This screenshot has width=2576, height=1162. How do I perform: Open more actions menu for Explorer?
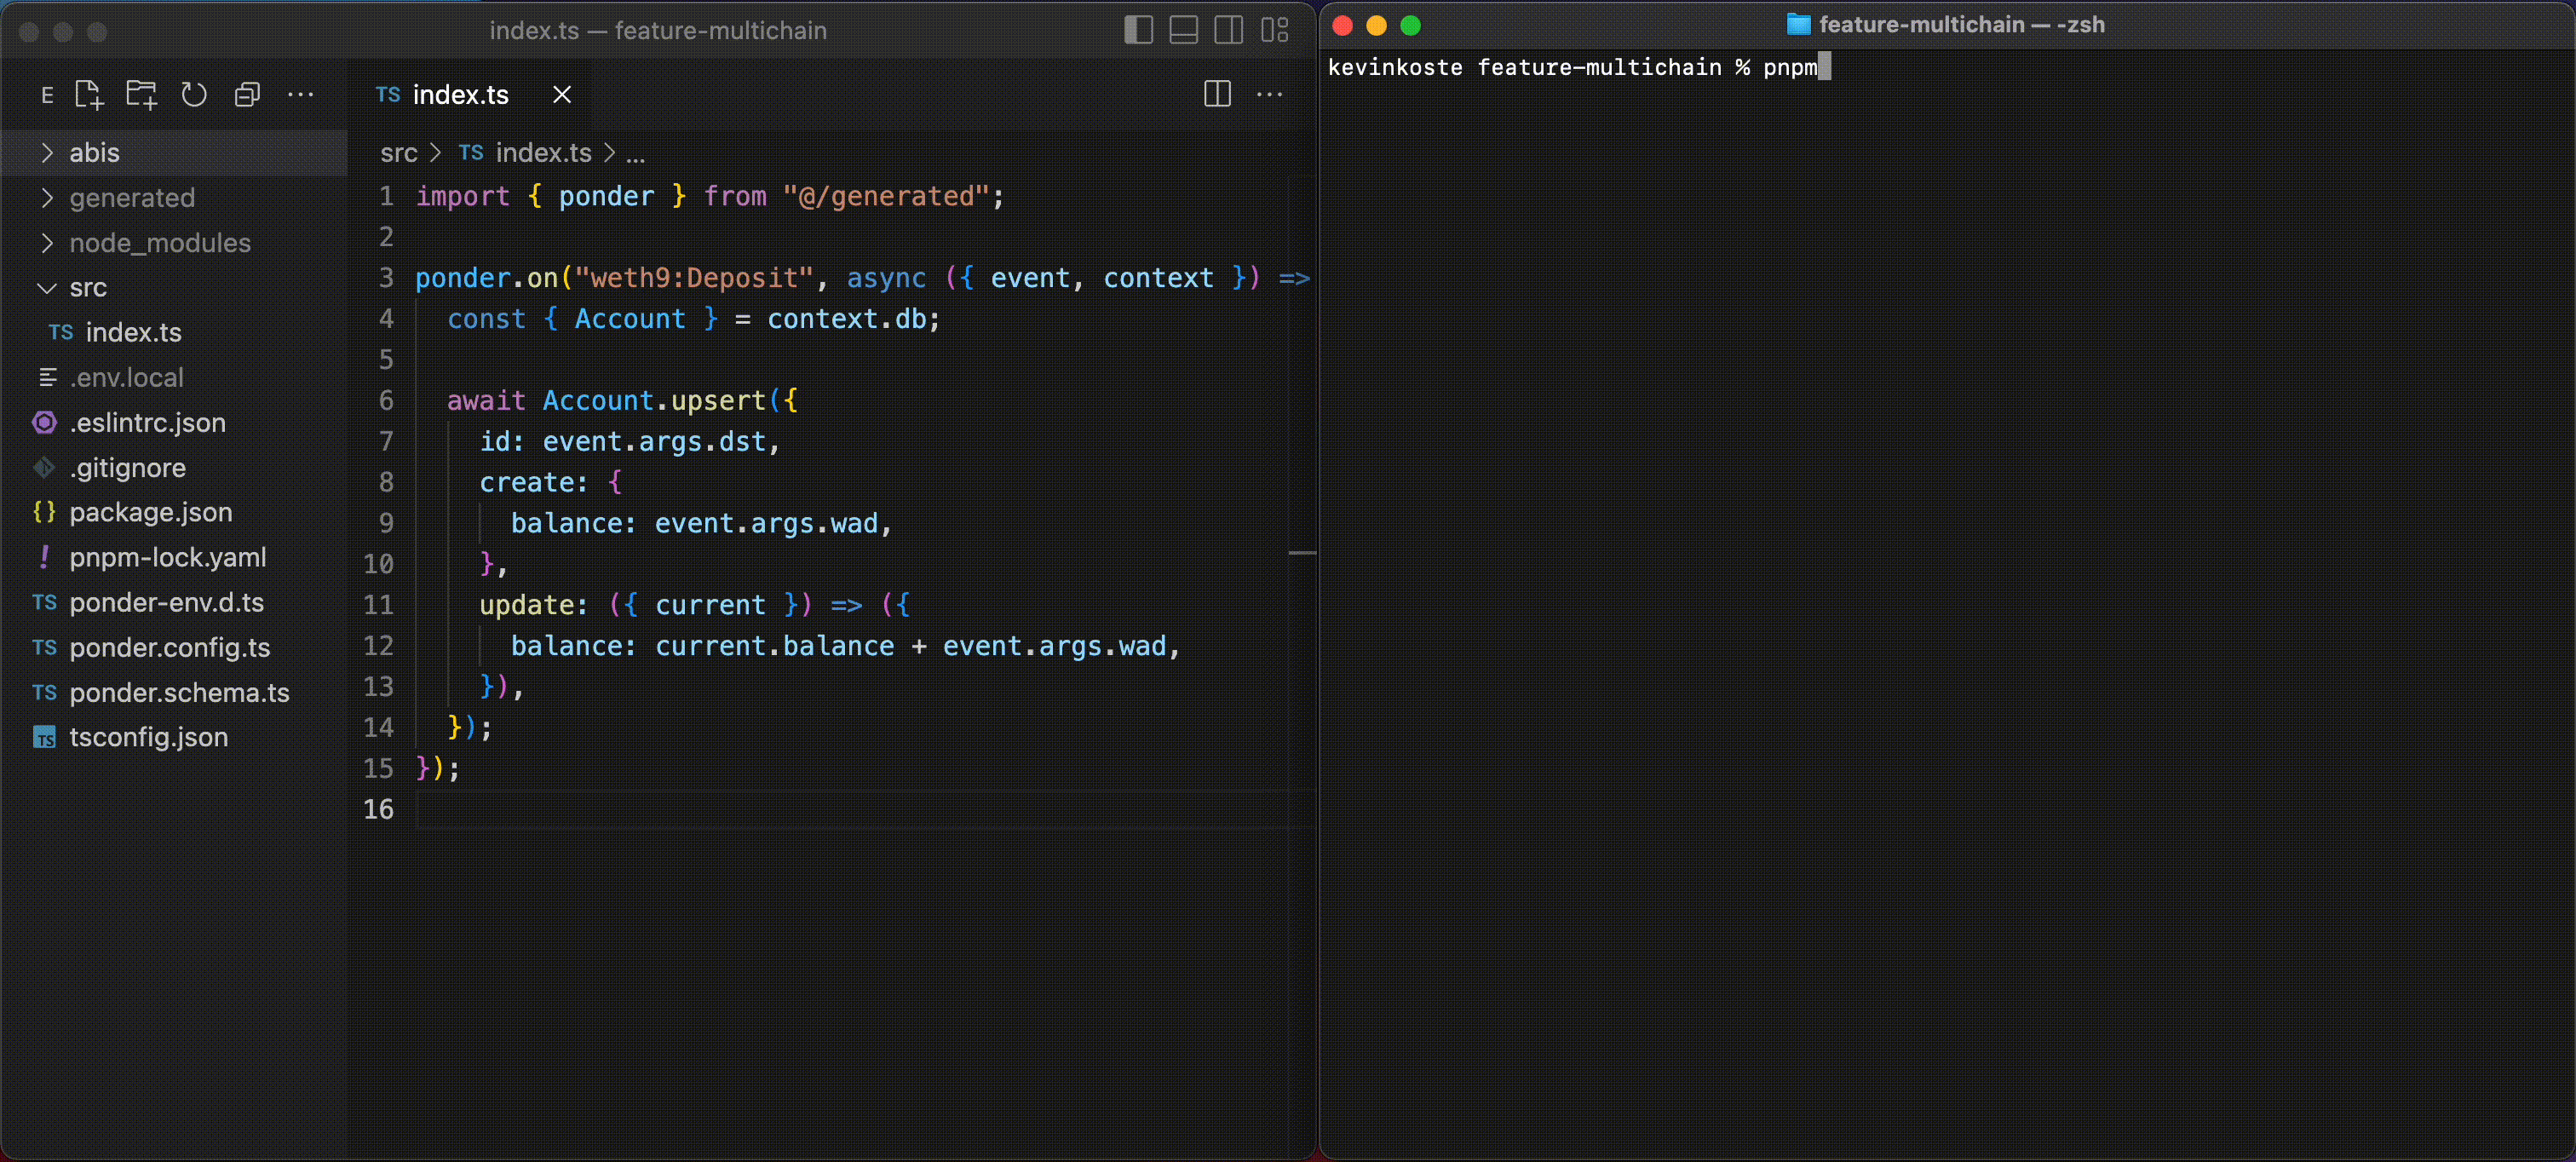[x=301, y=94]
